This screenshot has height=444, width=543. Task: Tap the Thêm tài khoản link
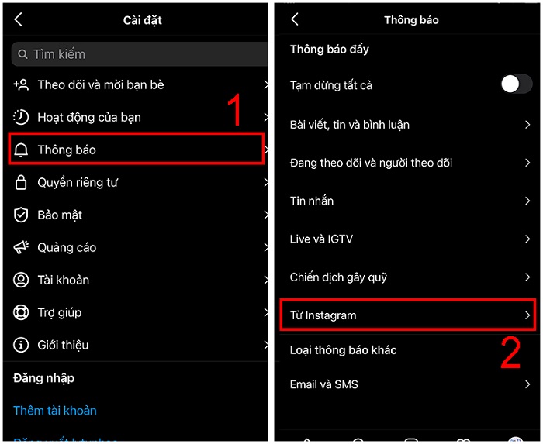pyautogui.click(x=55, y=411)
